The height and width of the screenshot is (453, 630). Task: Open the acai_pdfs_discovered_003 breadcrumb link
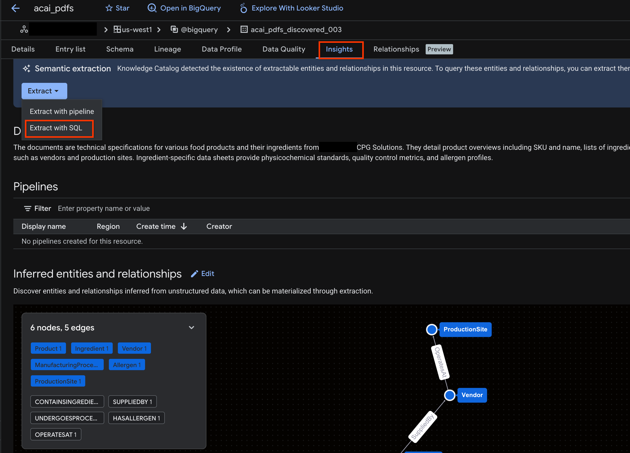coord(296,29)
